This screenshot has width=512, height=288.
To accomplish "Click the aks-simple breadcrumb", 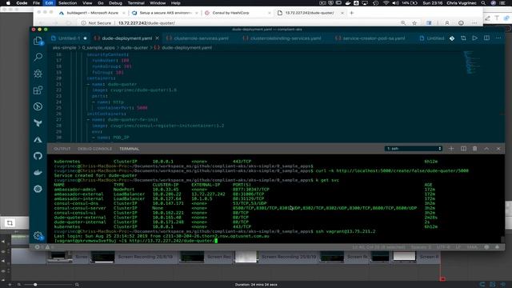I will click(x=64, y=48).
